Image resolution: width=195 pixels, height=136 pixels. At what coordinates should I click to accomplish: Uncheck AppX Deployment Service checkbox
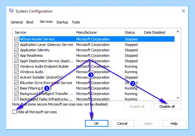(16, 61)
